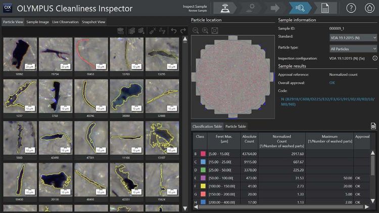The image size is (379, 213).
Task: Click the zoom in magnifier icon
Action: pyautogui.click(x=205, y=30)
